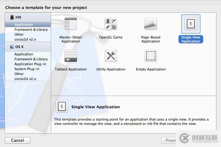This screenshot has width=221, height=147.
Task: Select the Single View Application template icon
Action: (x=191, y=24)
